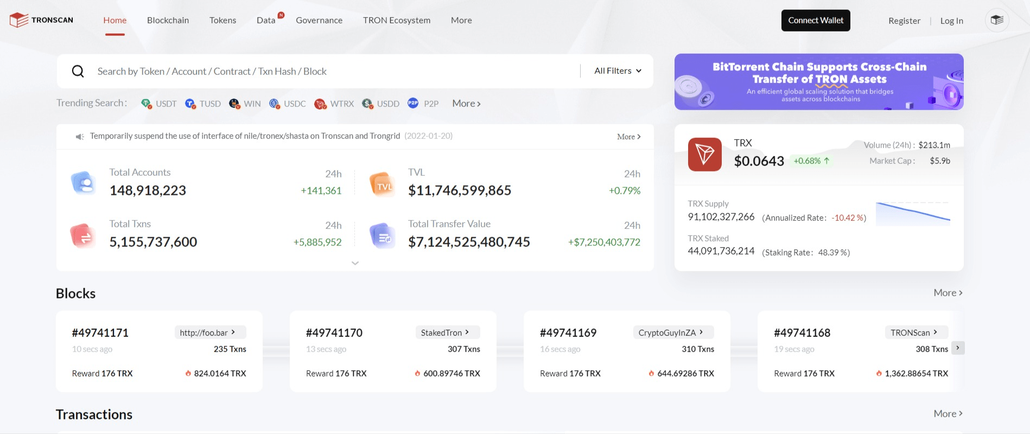View more Blocks
Viewport: 1030px width, 434px height.
pos(948,293)
